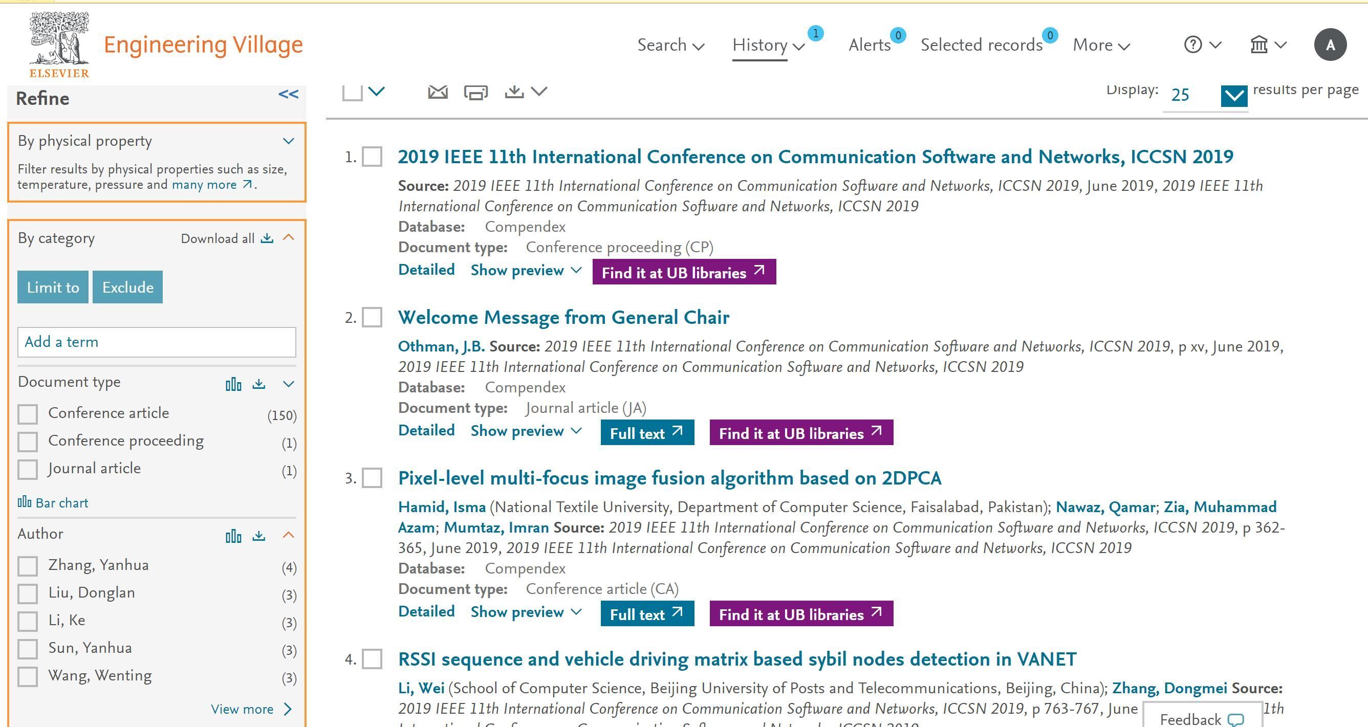Open Detailed view for Pixel-level result
The height and width of the screenshot is (727, 1368).
point(426,611)
